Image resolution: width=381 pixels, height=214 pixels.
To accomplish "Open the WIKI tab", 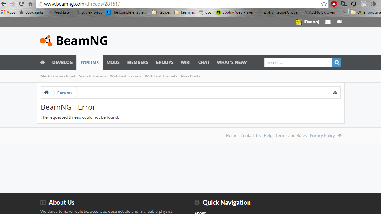I will point(186,62).
